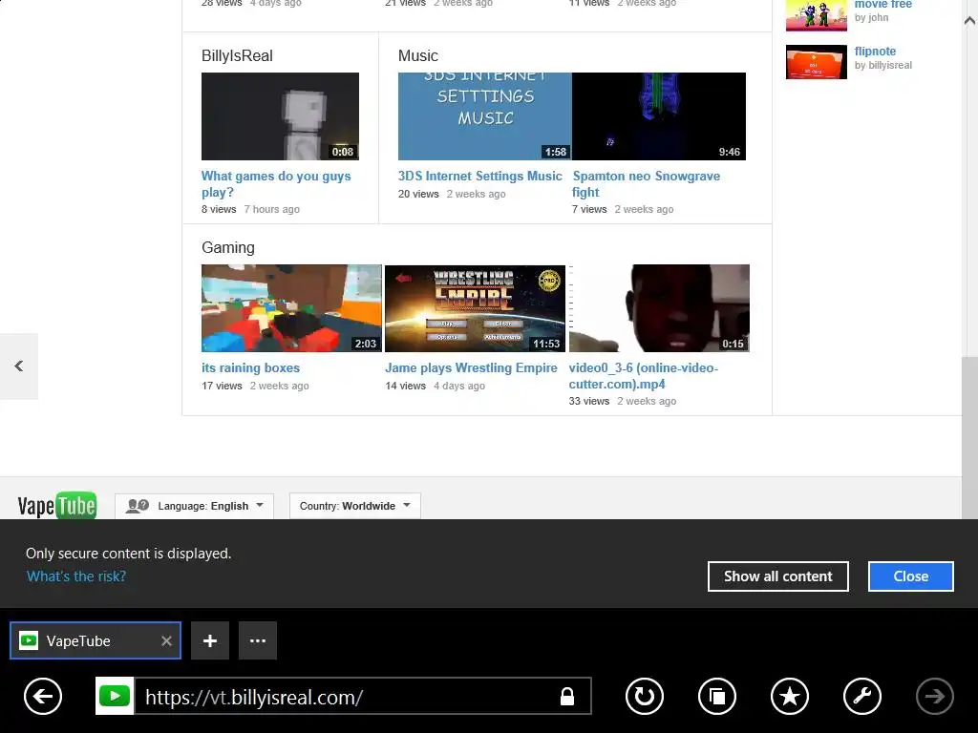This screenshot has width=978, height=733.
Task: Click '14 views' under Wrestling Empire video
Action: [405, 386]
